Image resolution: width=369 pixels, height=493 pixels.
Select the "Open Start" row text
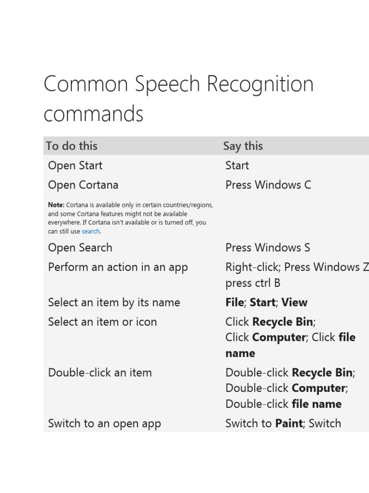75,166
